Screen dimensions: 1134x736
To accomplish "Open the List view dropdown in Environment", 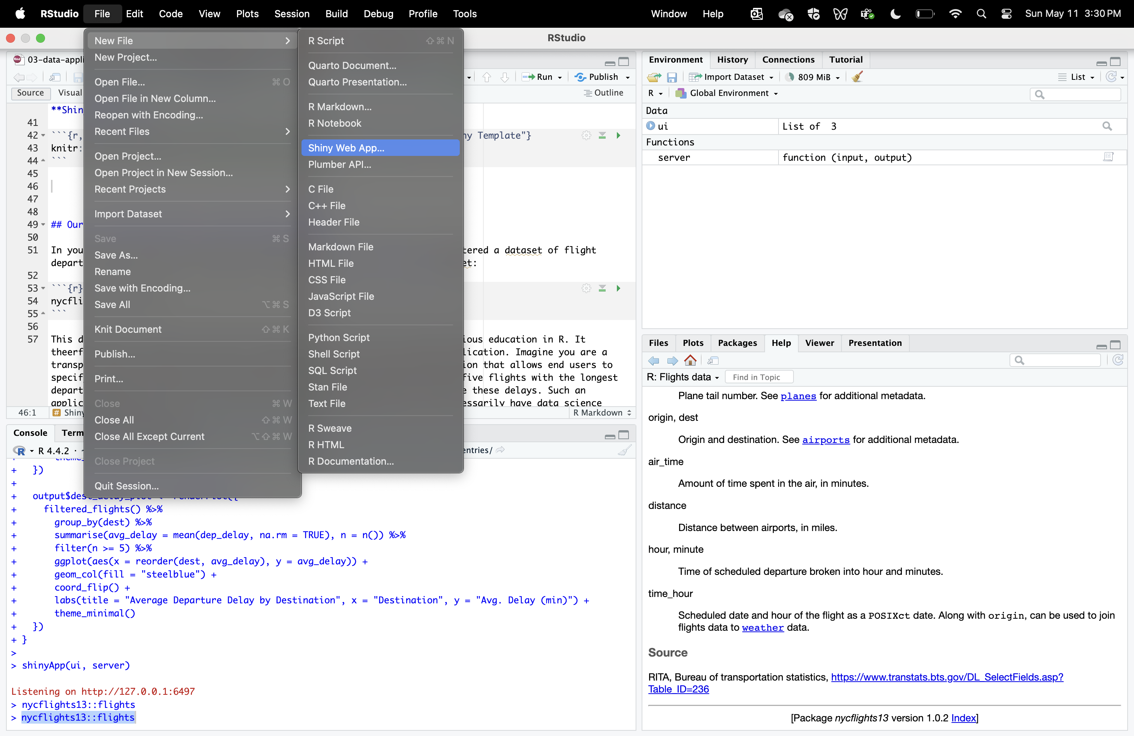I will point(1076,77).
